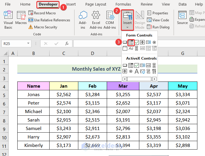The height and width of the screenshot is (156, 205).
Task: Open the Formulas ribbon tab
Action: 123,4
